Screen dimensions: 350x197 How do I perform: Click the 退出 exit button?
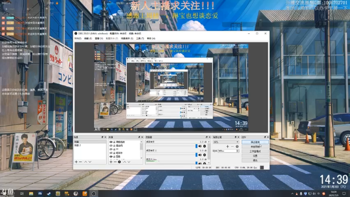coord(255,160)
